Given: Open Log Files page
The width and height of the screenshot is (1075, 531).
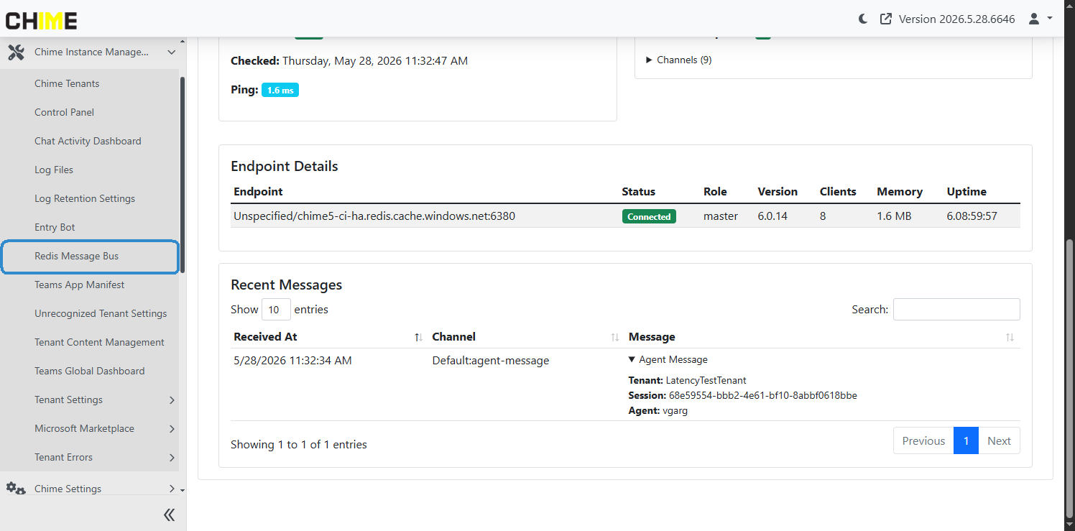Looking at the screenshot, I should pos(54,170).
